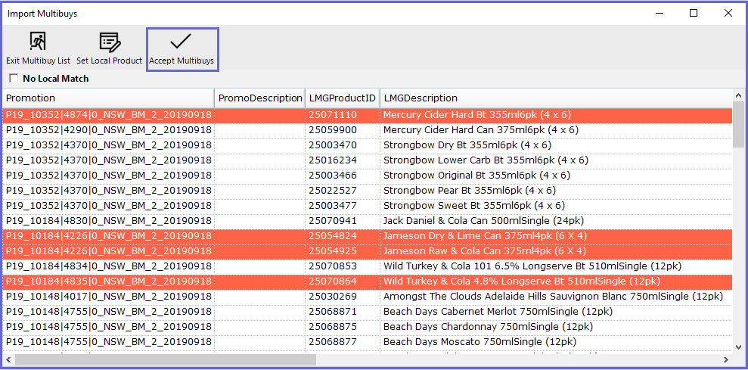Click the horizontal scrollbar left arrow
Screen dimensions: 748x370
(x=8, y=359)
